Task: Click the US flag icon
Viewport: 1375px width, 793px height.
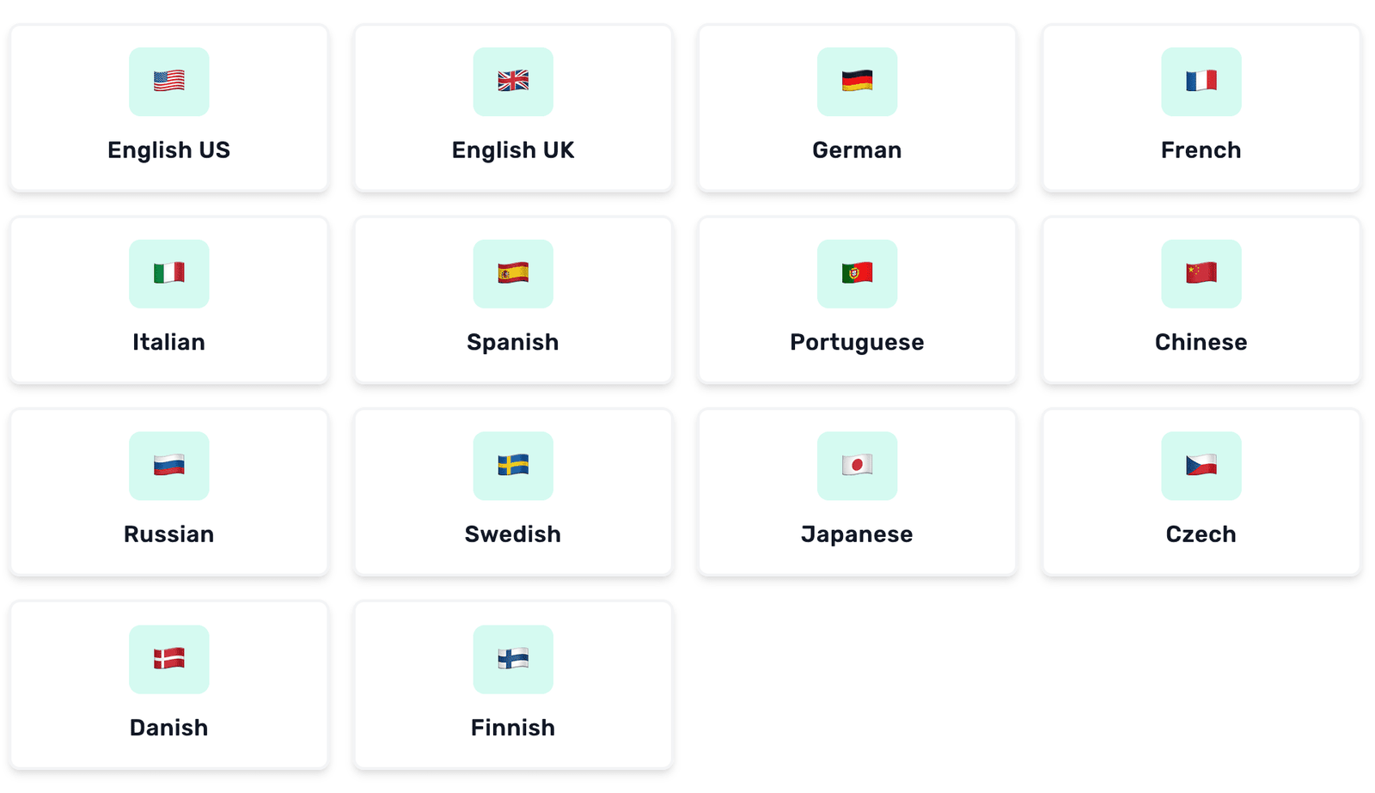Action: coord(168,82)
